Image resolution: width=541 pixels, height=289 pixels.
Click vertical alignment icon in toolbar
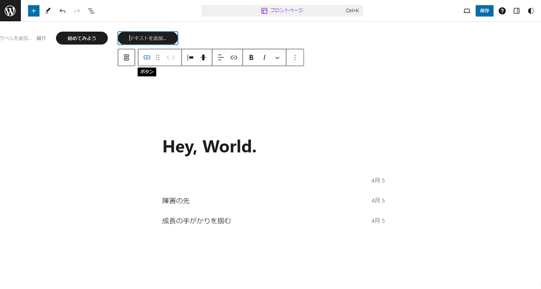pyautogui.click(x=203, y=57)
